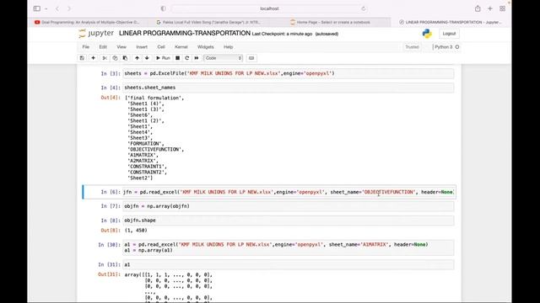This screenshot has width=540, height=303.
Task: Open the command palette keyboard icon
Action: click(x=251, y=58)
